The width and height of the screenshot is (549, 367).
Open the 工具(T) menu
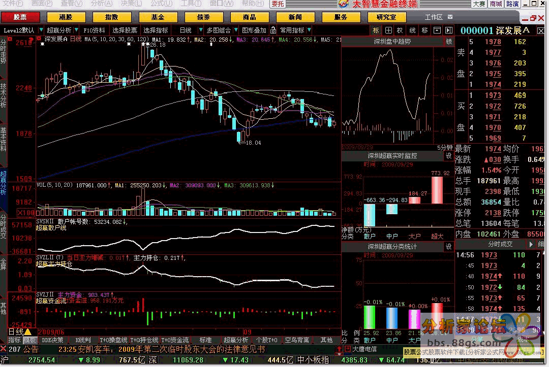coord(191,3)
